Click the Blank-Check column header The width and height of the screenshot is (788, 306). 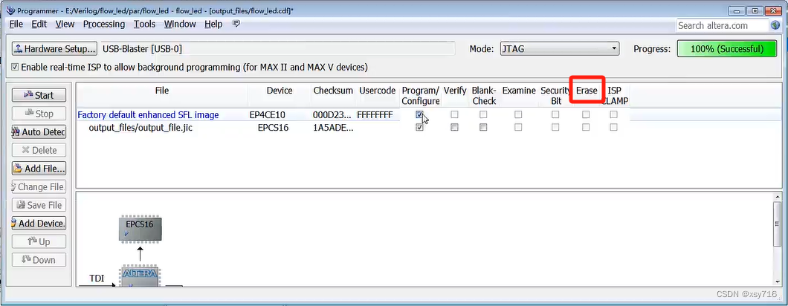pyautogui.click(x=484, y=96)
